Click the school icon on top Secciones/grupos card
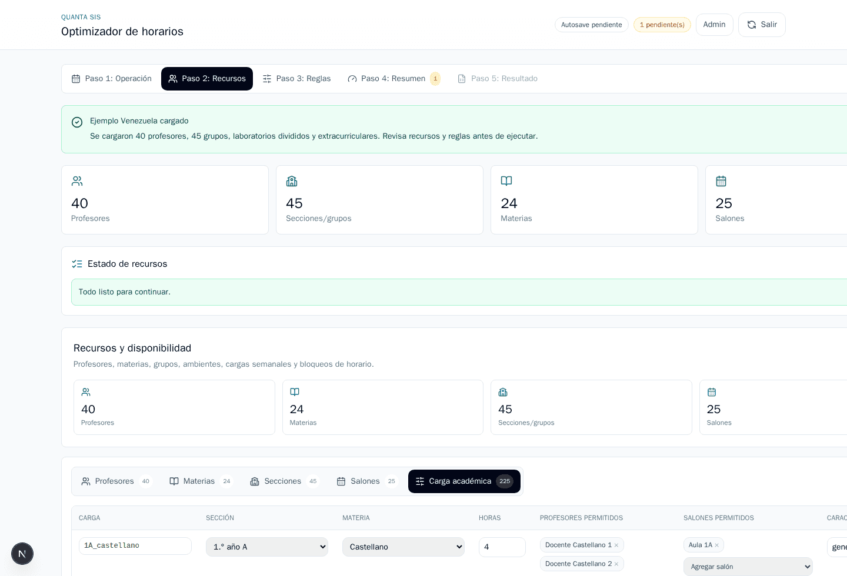847x576 pixels. (292, 181)
